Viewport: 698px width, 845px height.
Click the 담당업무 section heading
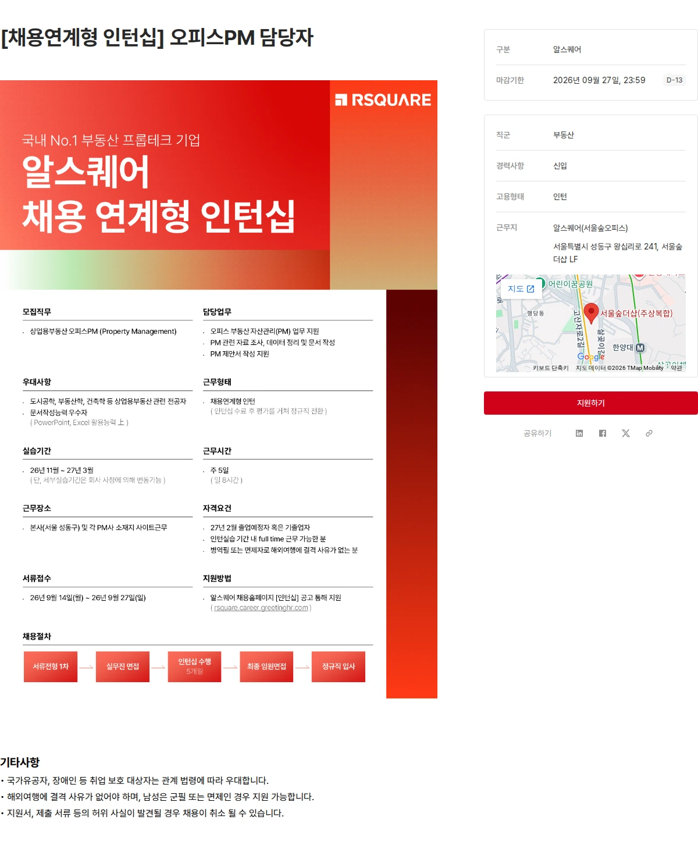(217, 312)
